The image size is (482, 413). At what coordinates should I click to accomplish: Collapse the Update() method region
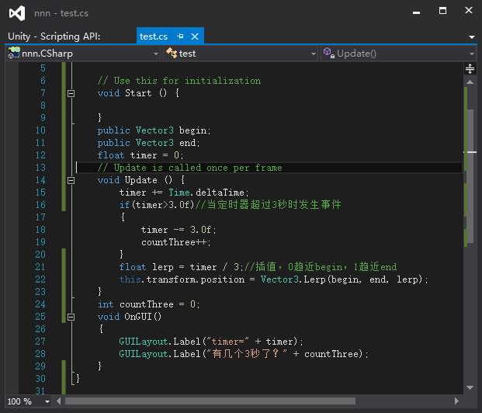pyautogui.click(x=71, y=180)
